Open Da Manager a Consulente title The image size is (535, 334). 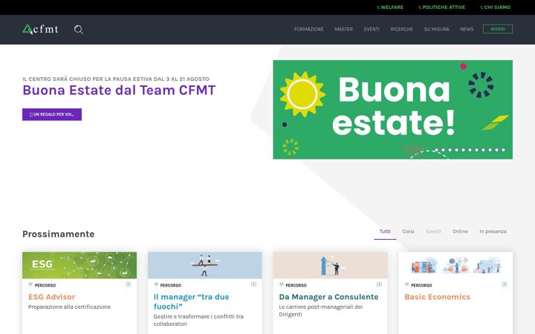328,297
